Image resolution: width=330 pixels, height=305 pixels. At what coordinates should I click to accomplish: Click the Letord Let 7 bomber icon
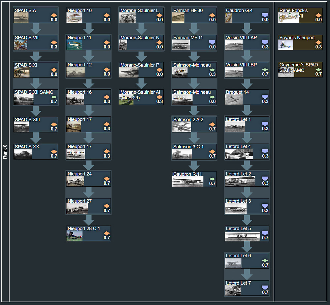265,288
